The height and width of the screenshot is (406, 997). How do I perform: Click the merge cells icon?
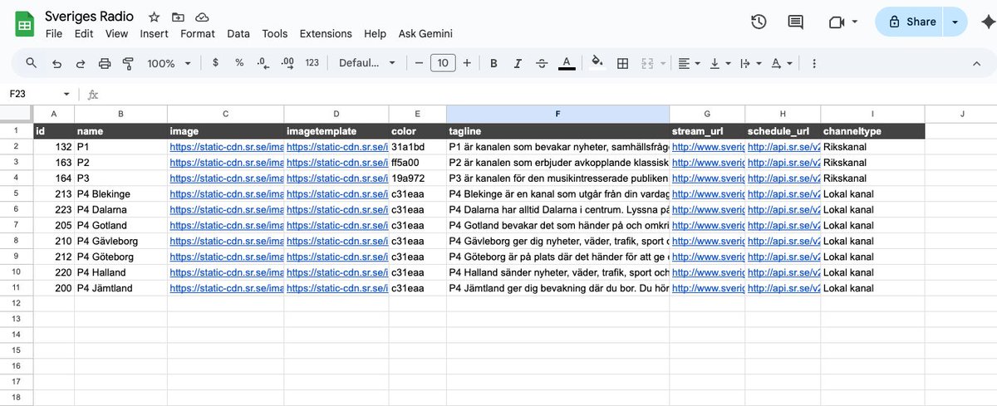click(647, 63)
